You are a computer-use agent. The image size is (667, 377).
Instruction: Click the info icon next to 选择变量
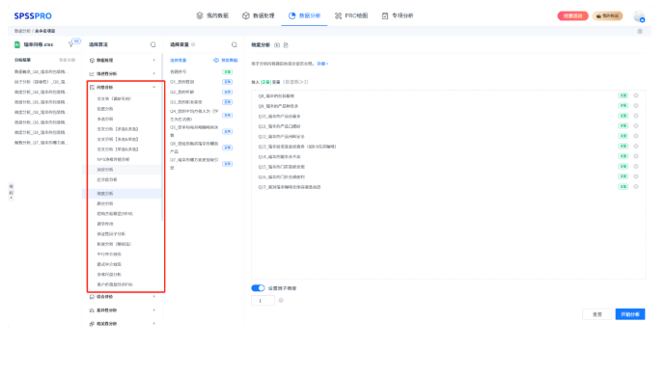[193, 44]
